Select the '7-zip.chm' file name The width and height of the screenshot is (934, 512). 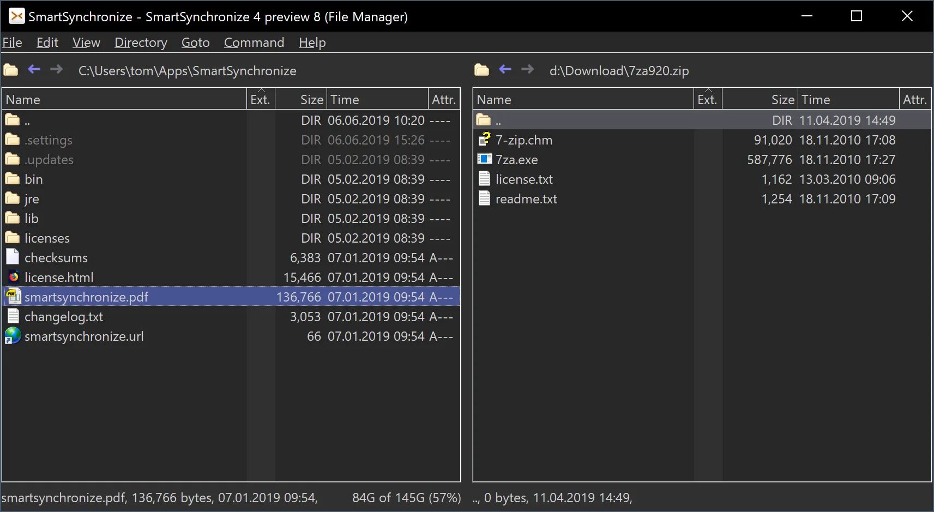(524, 140)
